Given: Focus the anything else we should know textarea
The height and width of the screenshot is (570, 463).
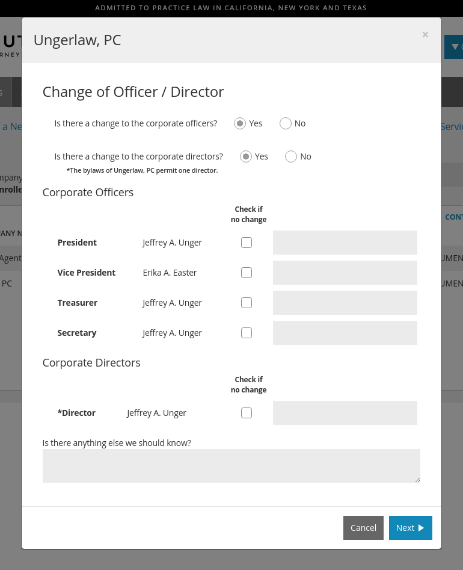Looking at the screenshot, I should (231, 465).
